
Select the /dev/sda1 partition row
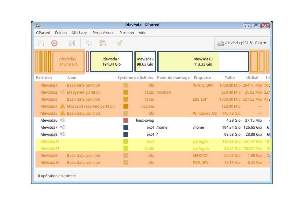(152, 85)
